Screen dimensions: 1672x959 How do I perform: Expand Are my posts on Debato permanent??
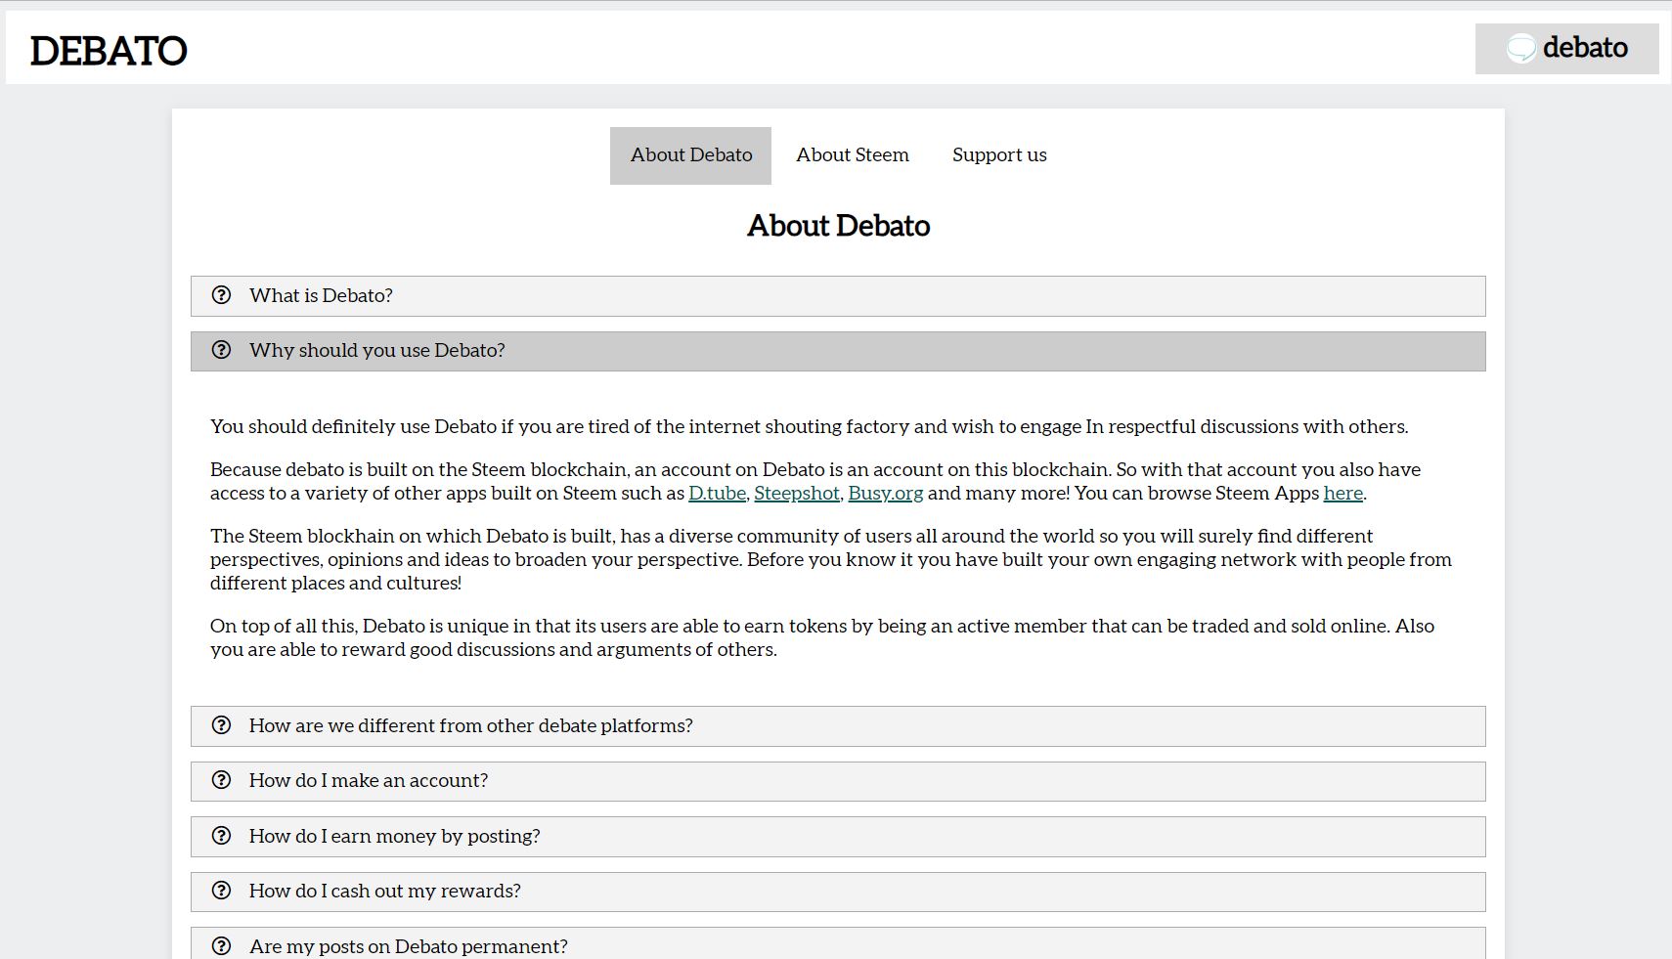tap(838, 943)
